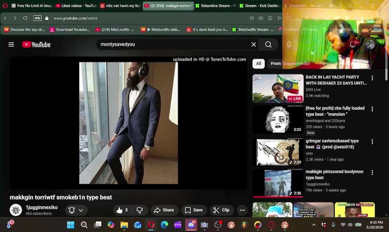This screenshot has height=232, width=389.
Task: Open DDG Live yacht party thumbnail
Action: click(x=278, y=89)
